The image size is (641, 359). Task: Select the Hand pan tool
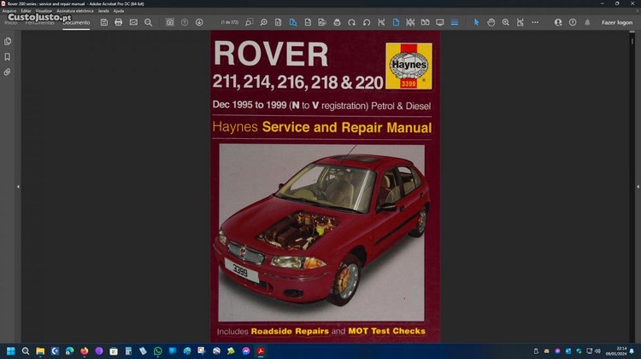click(491, 22)
